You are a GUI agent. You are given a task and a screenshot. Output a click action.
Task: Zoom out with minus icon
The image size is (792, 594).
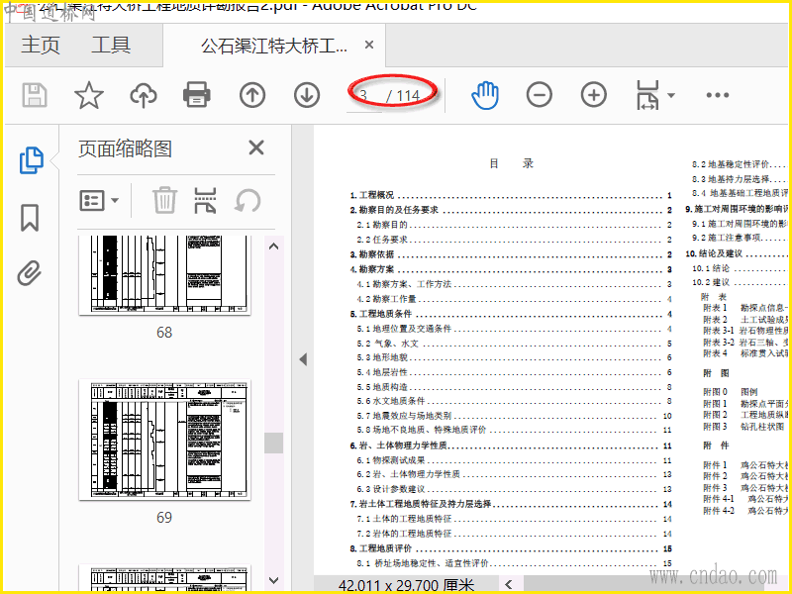[x=540, y=95]
